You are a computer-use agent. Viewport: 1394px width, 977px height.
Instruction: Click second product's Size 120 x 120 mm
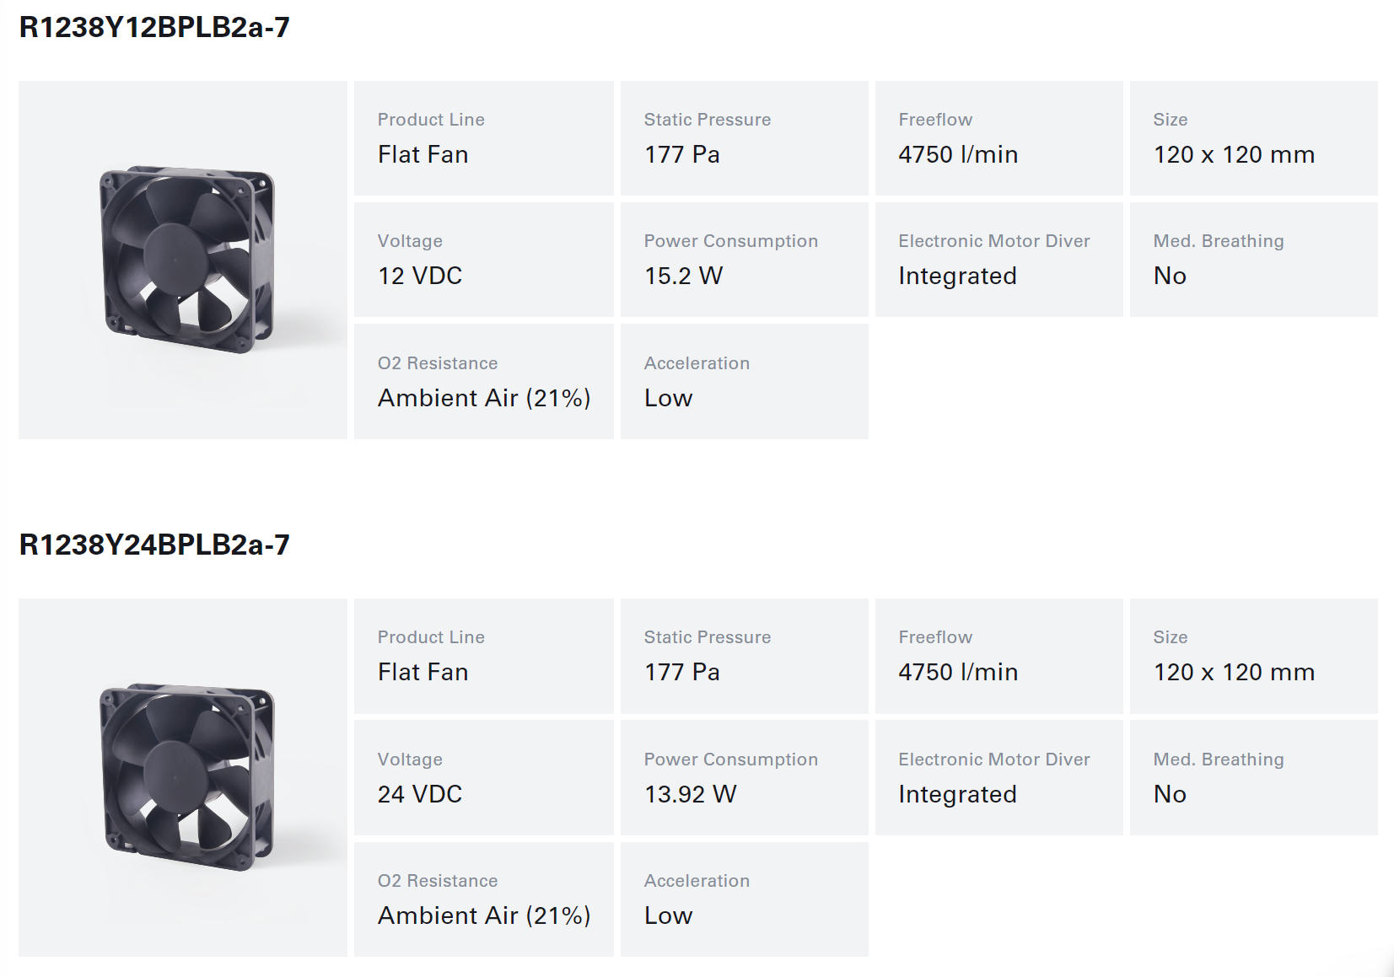[x=1254, y=656]
